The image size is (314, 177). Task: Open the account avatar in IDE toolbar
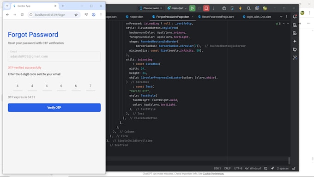[265, 8]
